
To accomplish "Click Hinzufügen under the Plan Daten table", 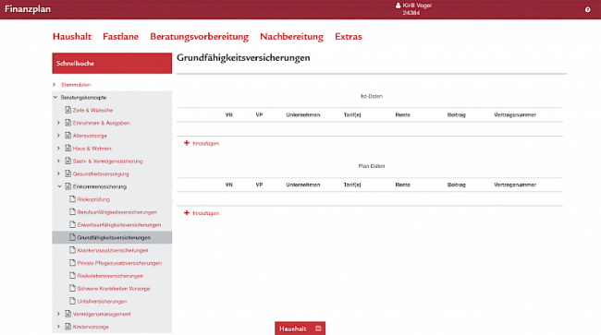I will point(205,213).
